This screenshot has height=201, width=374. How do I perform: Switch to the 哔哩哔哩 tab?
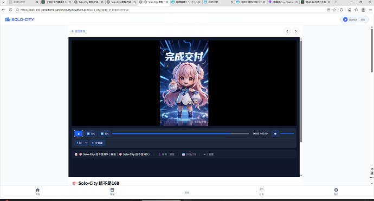(x=186, y=2)
